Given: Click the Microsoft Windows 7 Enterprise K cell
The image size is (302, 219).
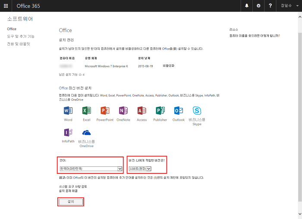Looking at the screenshot, I should (106, 66).
